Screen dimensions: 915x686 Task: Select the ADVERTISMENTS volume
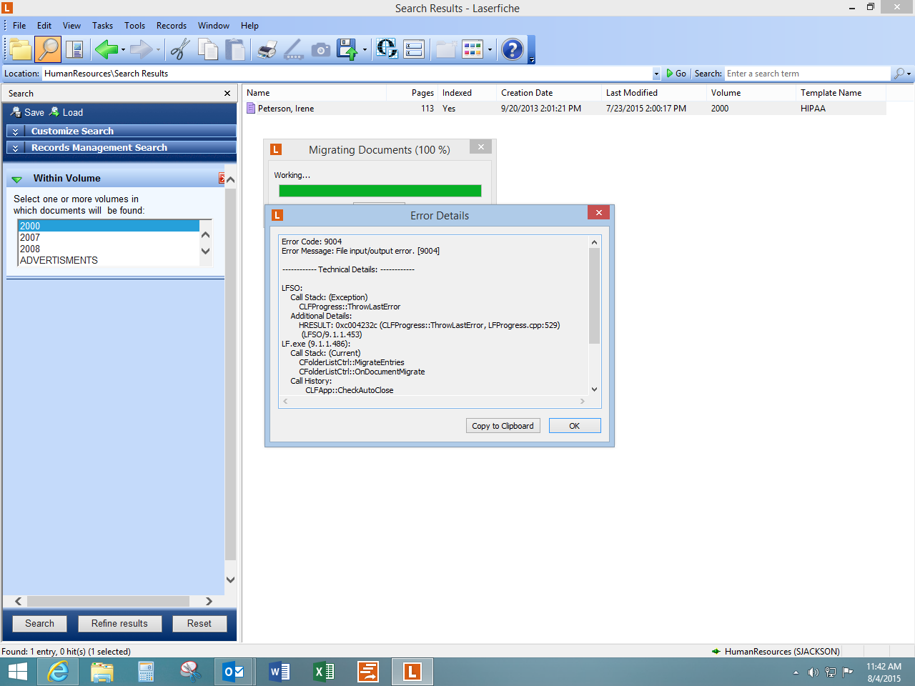pos(108,260)
